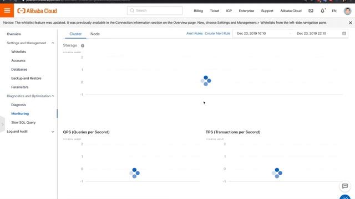Open the Support menu
The height and width of the screenshot is (199, 355).
[267, 11]
